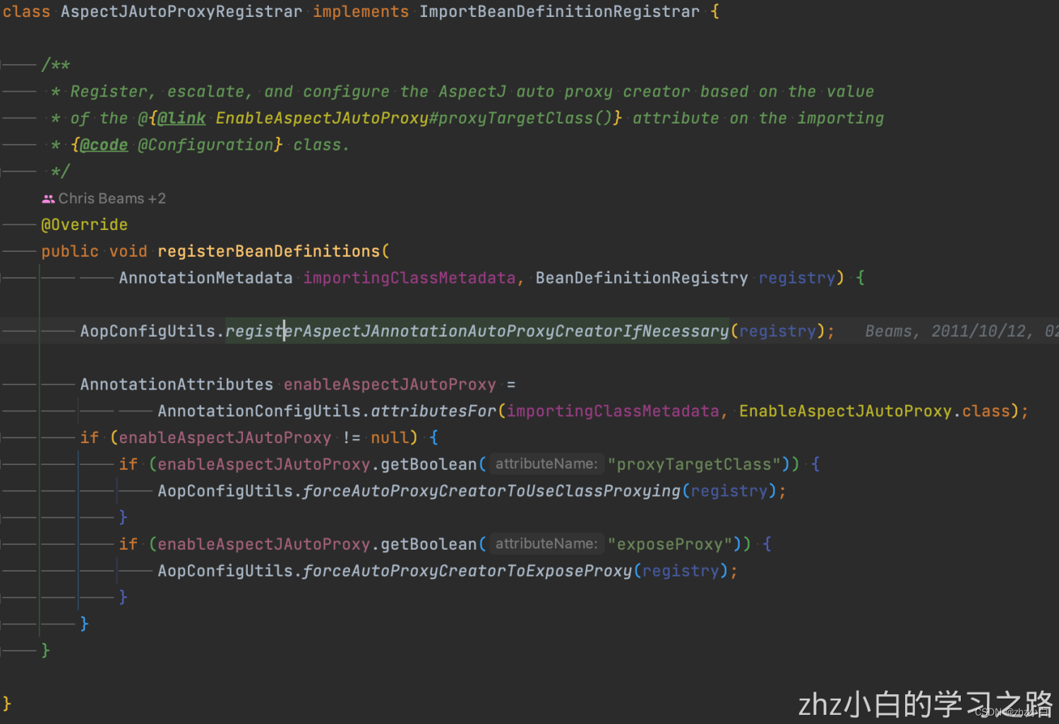The height and width of the screenshot is (724, 1059).
Task: Click the attributeName hint before "exposeProxy"
Action: pos(546,544)
